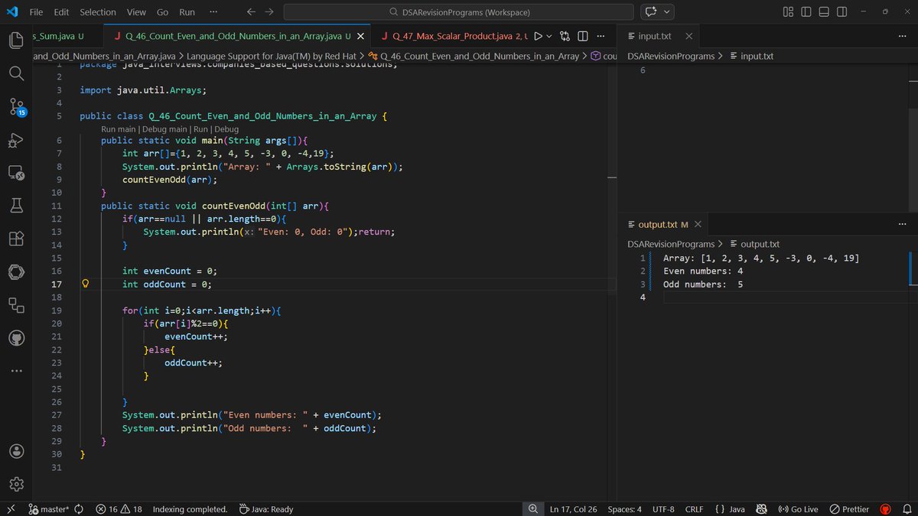
Task: Open Copilot status icon in status bar
Action: pos(762,509)
